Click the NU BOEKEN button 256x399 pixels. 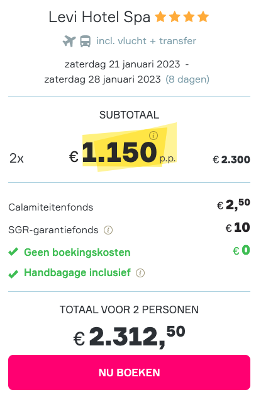[x=130, y=373]
